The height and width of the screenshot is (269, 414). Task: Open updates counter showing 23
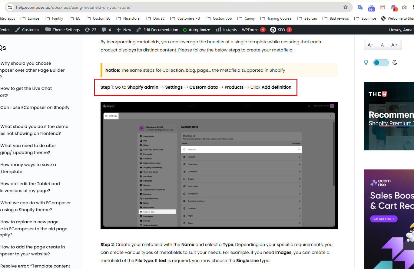[x=90, y=30]
